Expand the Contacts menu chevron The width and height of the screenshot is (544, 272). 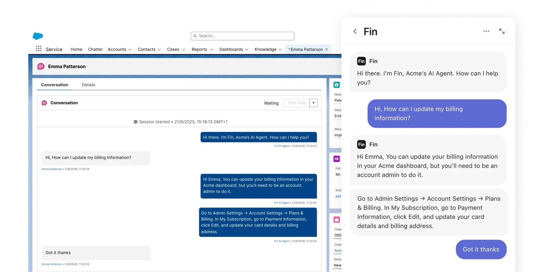[x=159, y=49]
